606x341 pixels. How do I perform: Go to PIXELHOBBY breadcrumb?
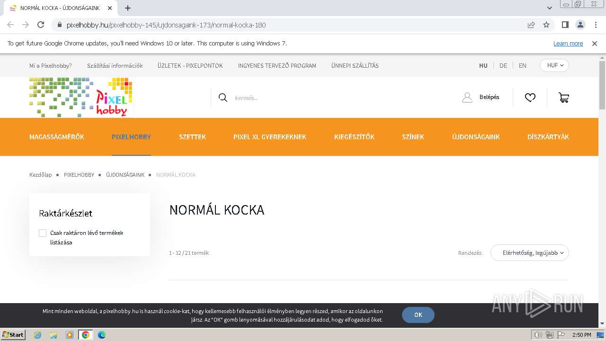coord(79,175)
